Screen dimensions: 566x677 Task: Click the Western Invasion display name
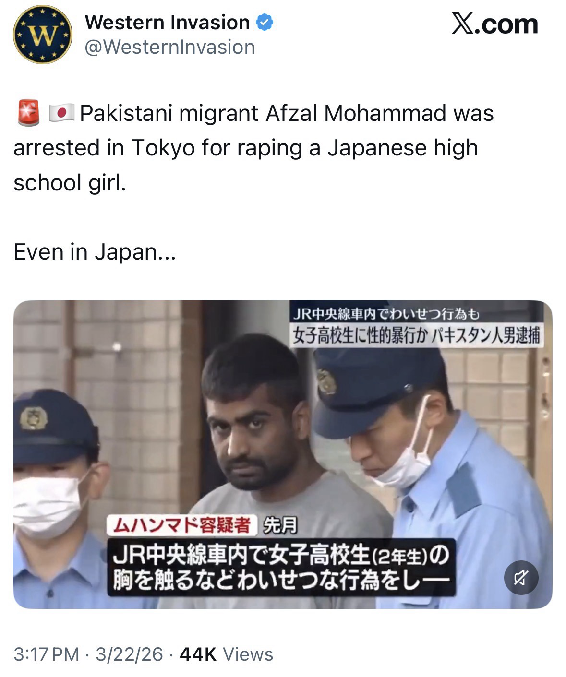pyautogui.click(x=167, y=23)
